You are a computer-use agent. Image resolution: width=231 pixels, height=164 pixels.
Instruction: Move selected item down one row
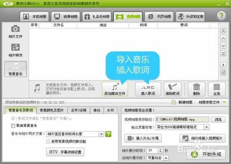click(x=223, y=46)
